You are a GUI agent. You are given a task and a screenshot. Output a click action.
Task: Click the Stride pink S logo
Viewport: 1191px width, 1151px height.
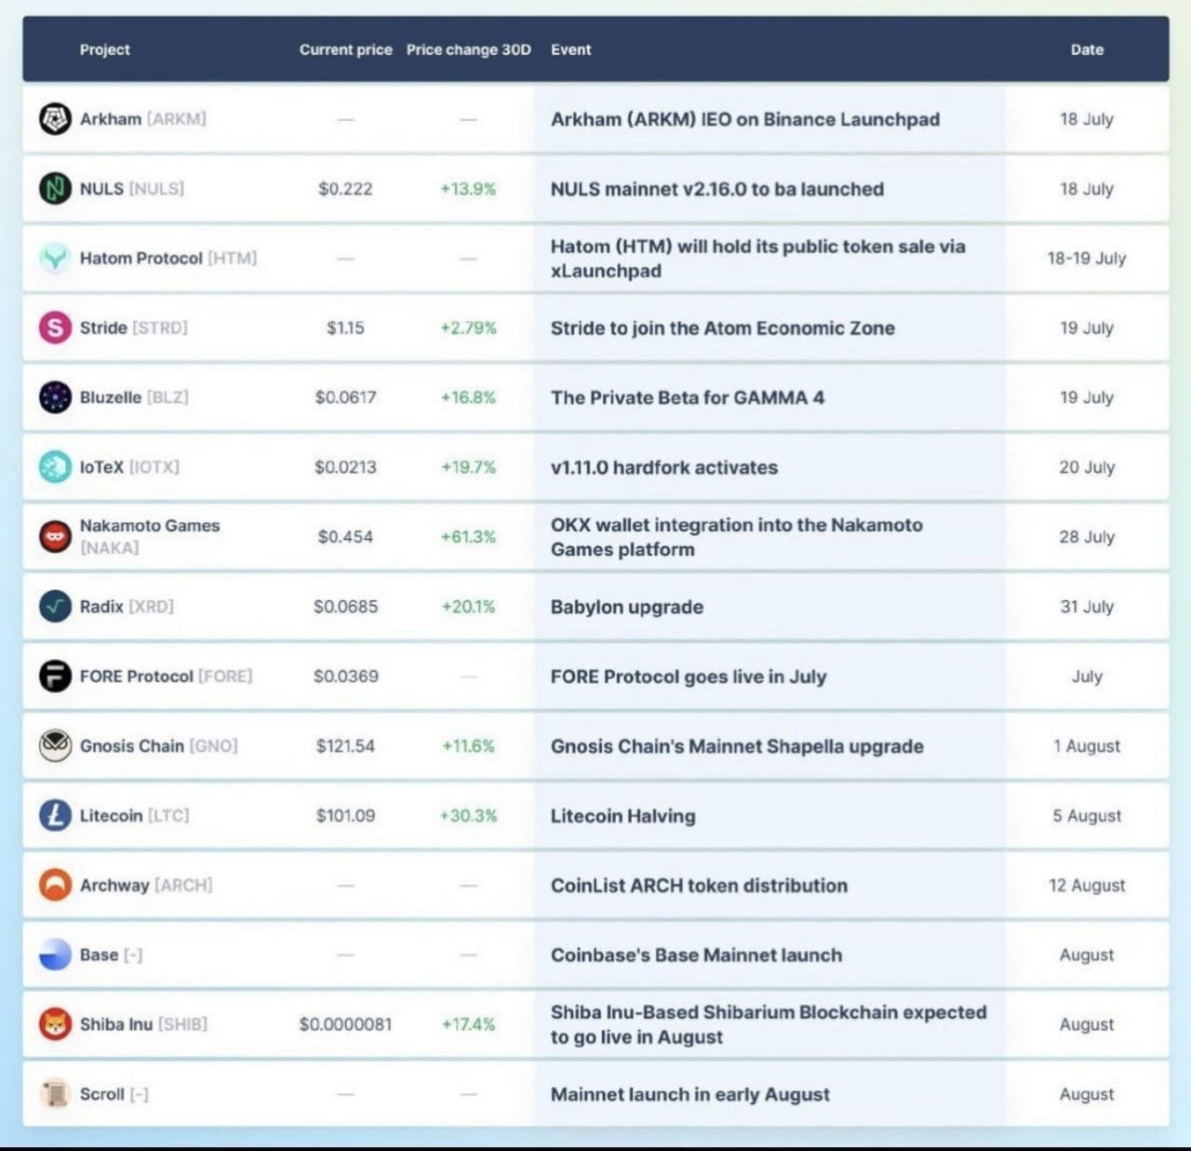(55, 328)
